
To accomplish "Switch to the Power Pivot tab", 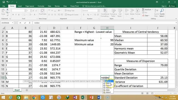I will click(75, 6).
